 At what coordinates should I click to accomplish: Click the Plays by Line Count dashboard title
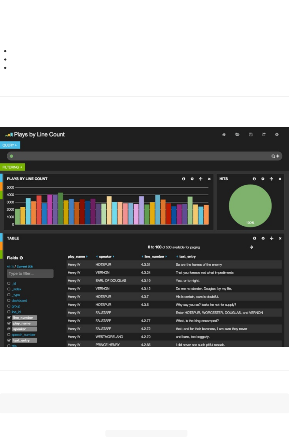[39, 134]
